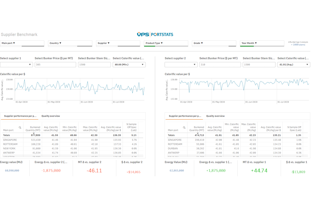Open the Product Type filter
311x207 pixels.
166,43
